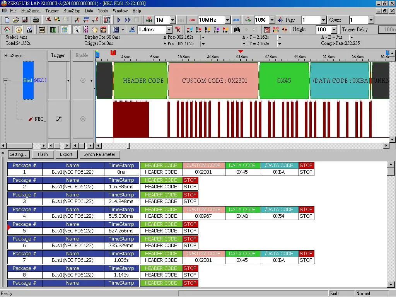Click the red waveform with arrow icon after 1.4ms
Screen dimensions: 396x297
(x=178, y=29)
